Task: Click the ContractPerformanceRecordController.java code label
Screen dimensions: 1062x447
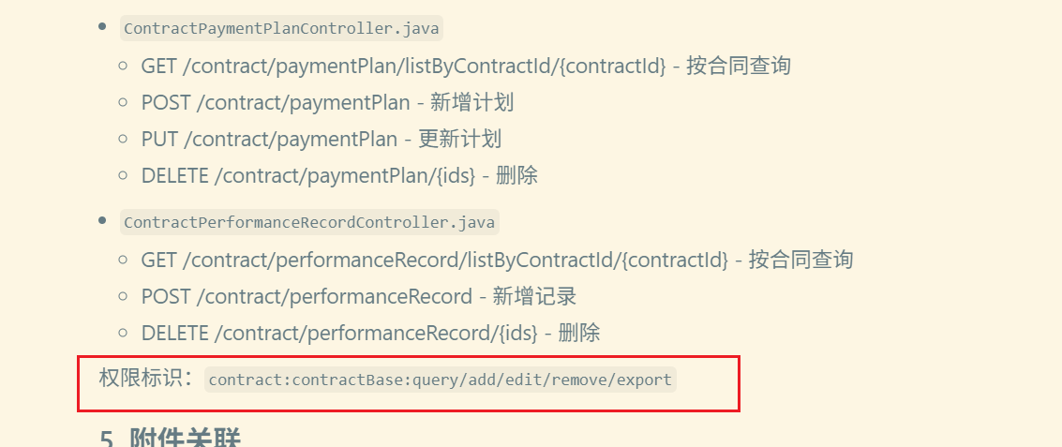Action: [x=309, y=223]
